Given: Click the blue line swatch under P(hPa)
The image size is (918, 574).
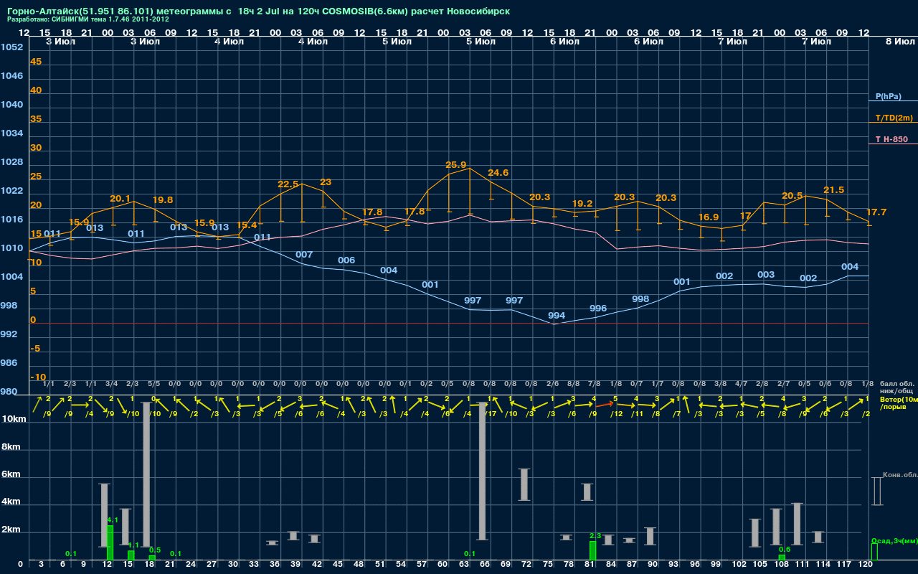Looking at the screenshot, I should (893, 101).
